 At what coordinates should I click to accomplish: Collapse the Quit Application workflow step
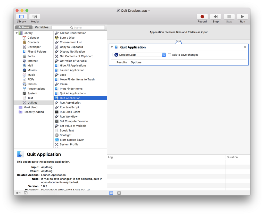tap(112, 47)
